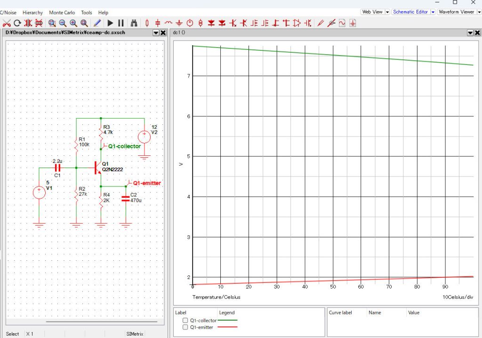Check the Q1-emitter curve checkbox
The image size is (482, 338).
(185, 327)
